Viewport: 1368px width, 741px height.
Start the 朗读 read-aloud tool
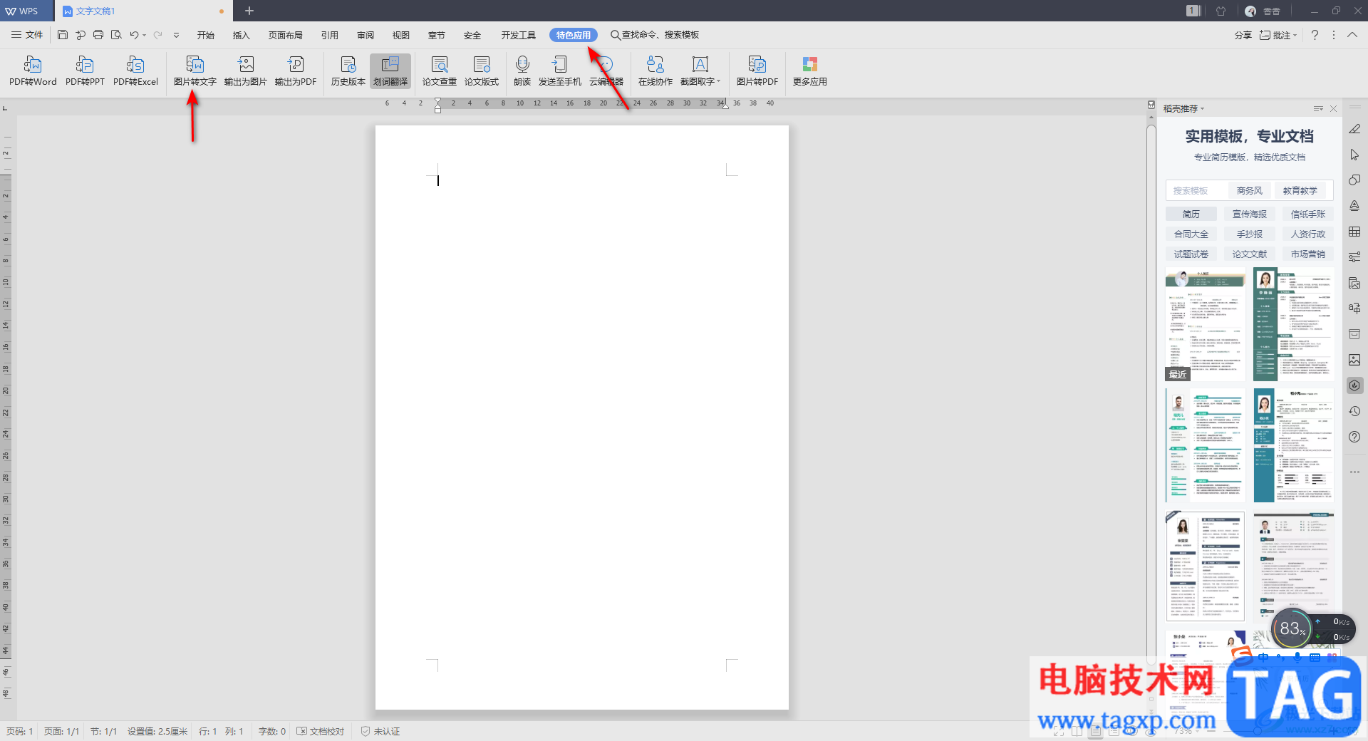(x=522, y=71)
